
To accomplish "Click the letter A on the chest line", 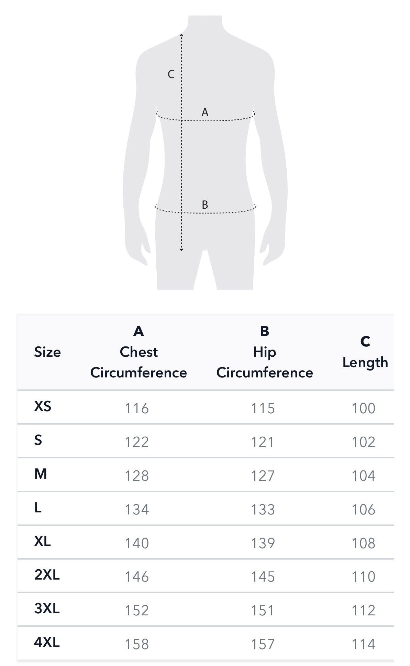I will 205,112.
